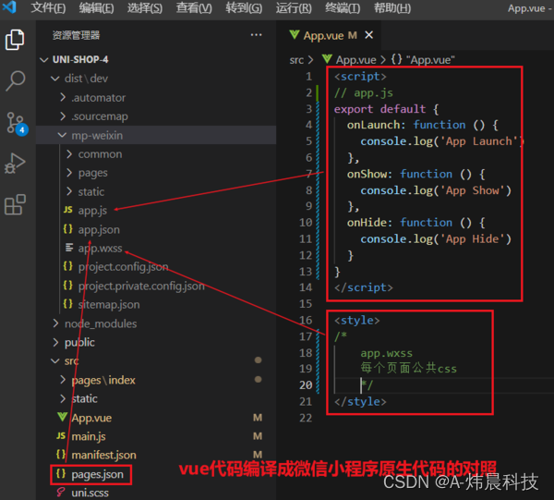The width and height of the screenshot is (554, 500).
Task: Expand the pages\index folder
Action: 63,380
